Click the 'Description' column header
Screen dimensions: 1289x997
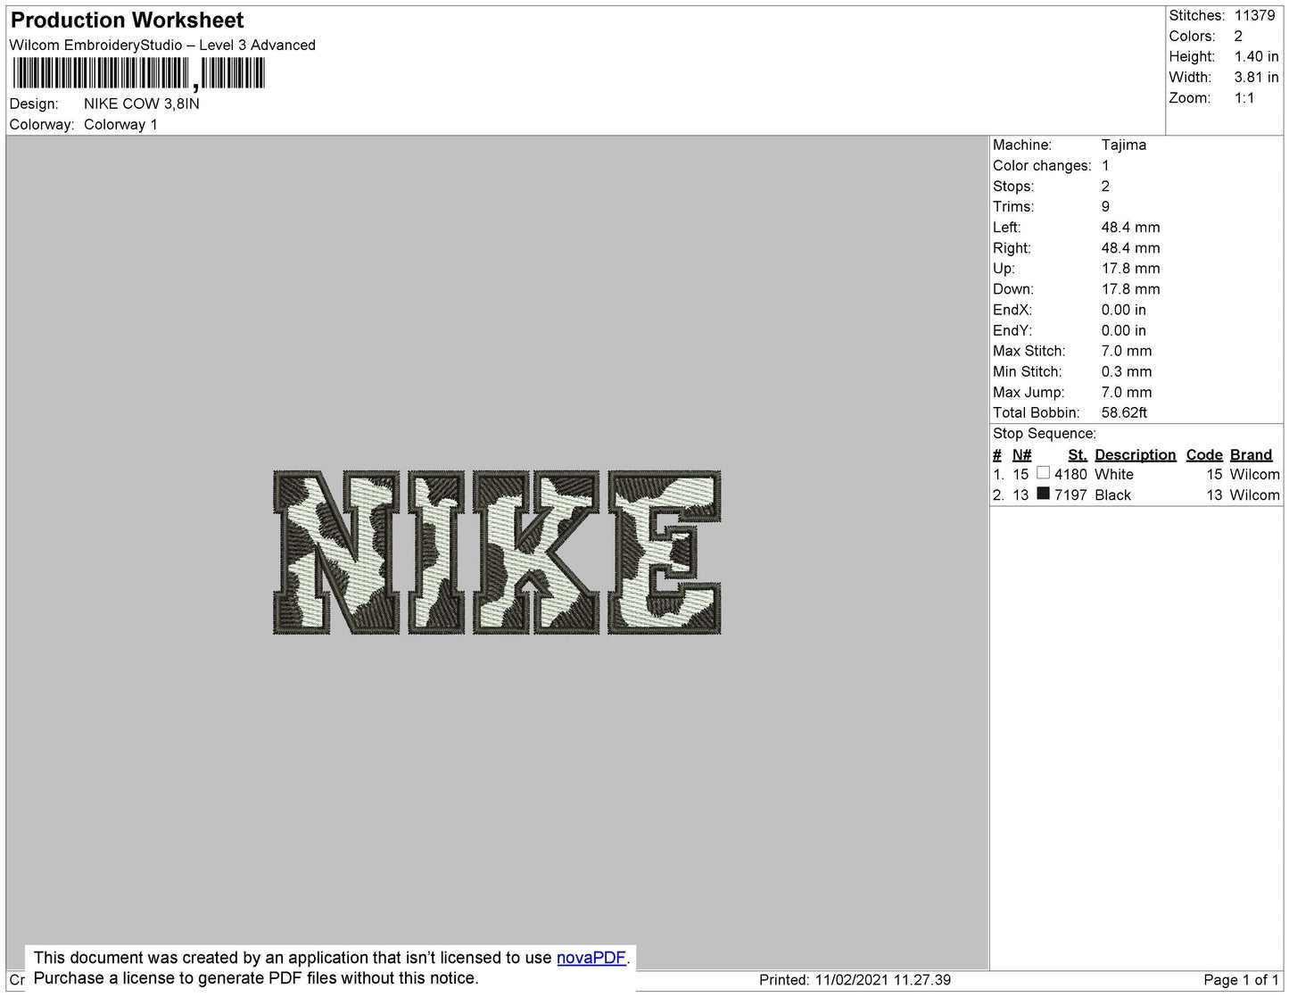point(1135,454)
